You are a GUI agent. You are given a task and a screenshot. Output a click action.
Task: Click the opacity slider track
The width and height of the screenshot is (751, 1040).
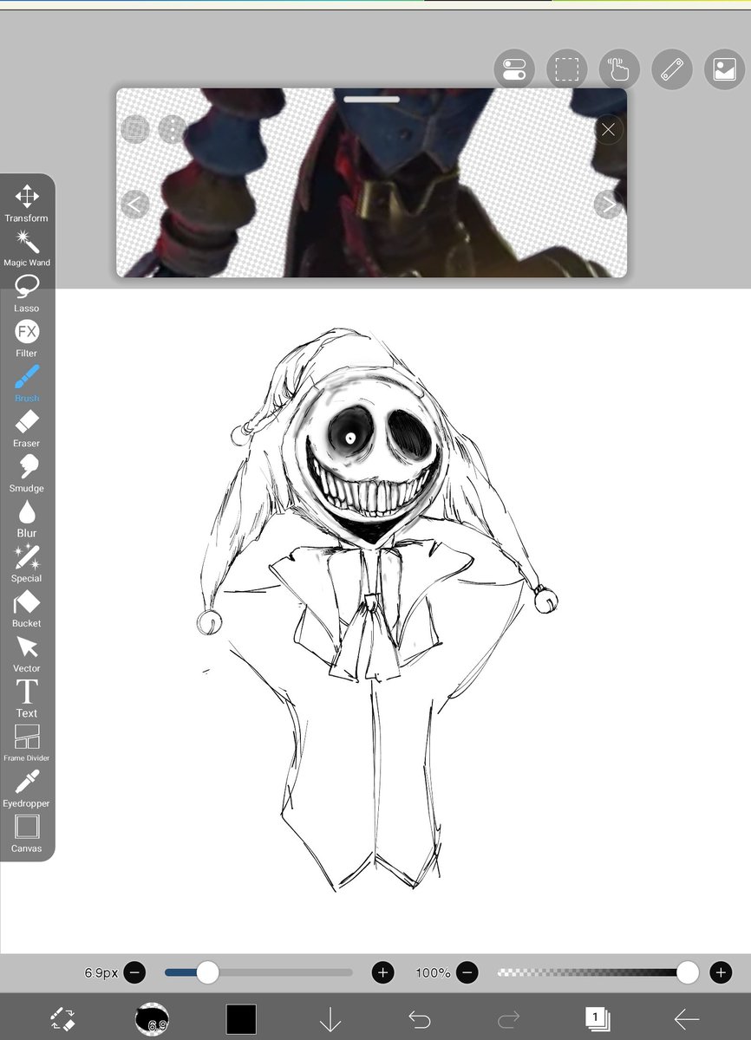click(597, 972)
